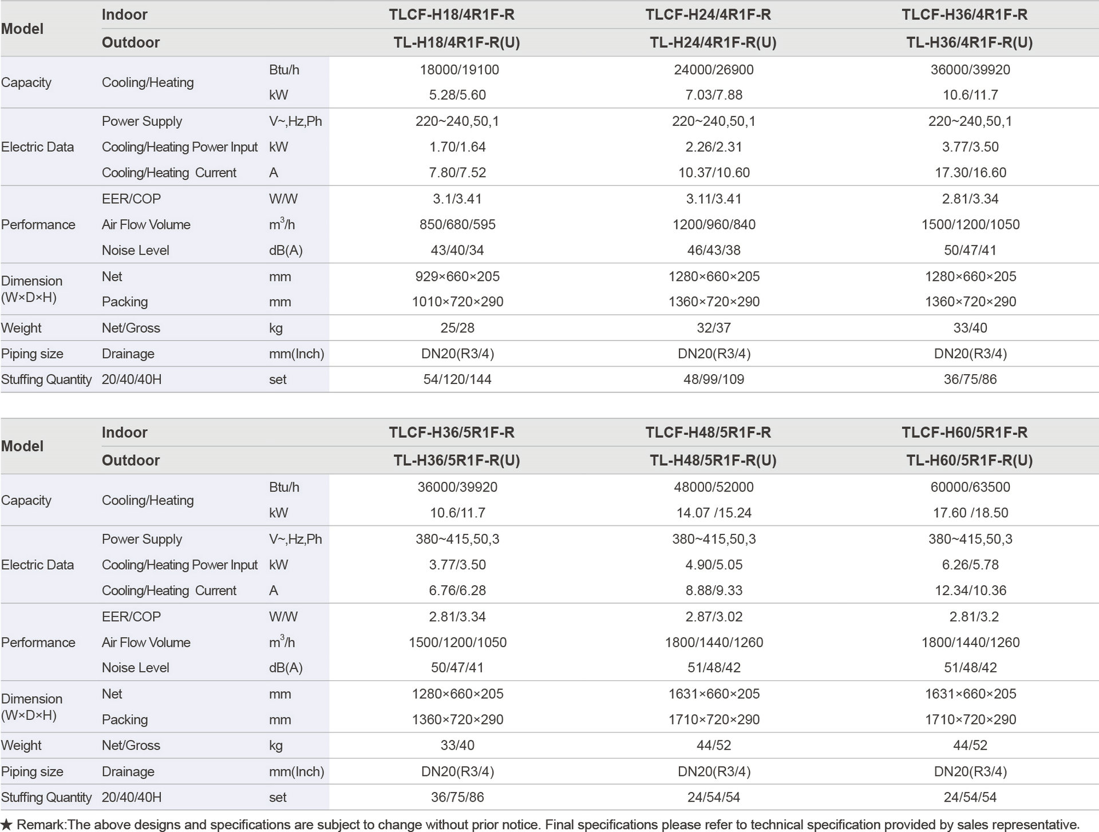Click the 60000/63500 Btu/h capacity value
This screenshot has height=832, width=1099.
click(970, 488)
